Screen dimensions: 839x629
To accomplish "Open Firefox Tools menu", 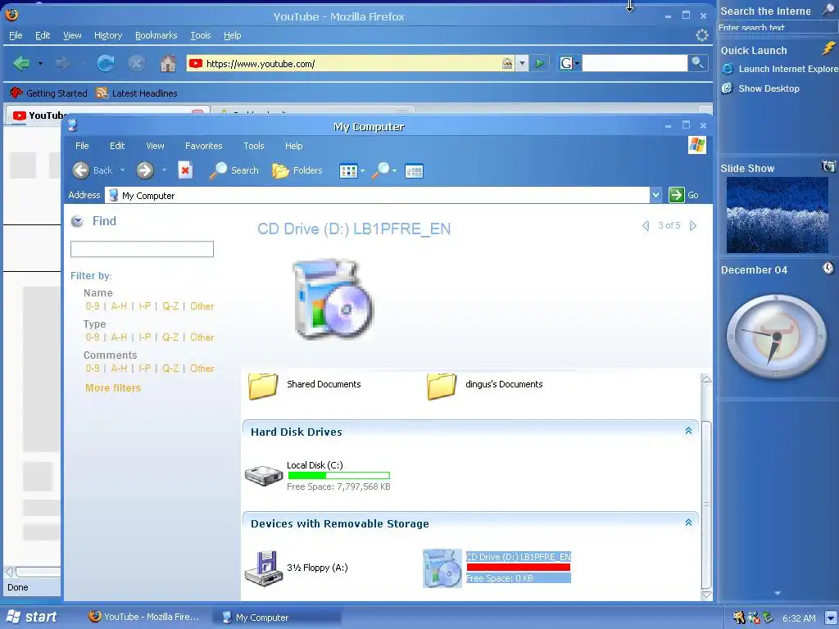I will tap(201, 35).
